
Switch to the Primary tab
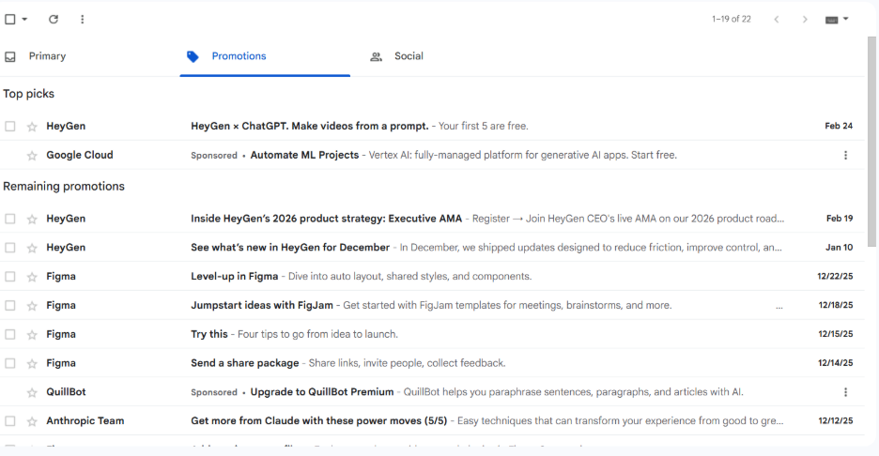coord(47,56)
